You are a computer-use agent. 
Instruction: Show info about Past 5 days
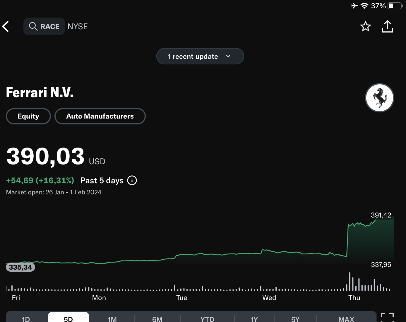[x=132, y=180]
